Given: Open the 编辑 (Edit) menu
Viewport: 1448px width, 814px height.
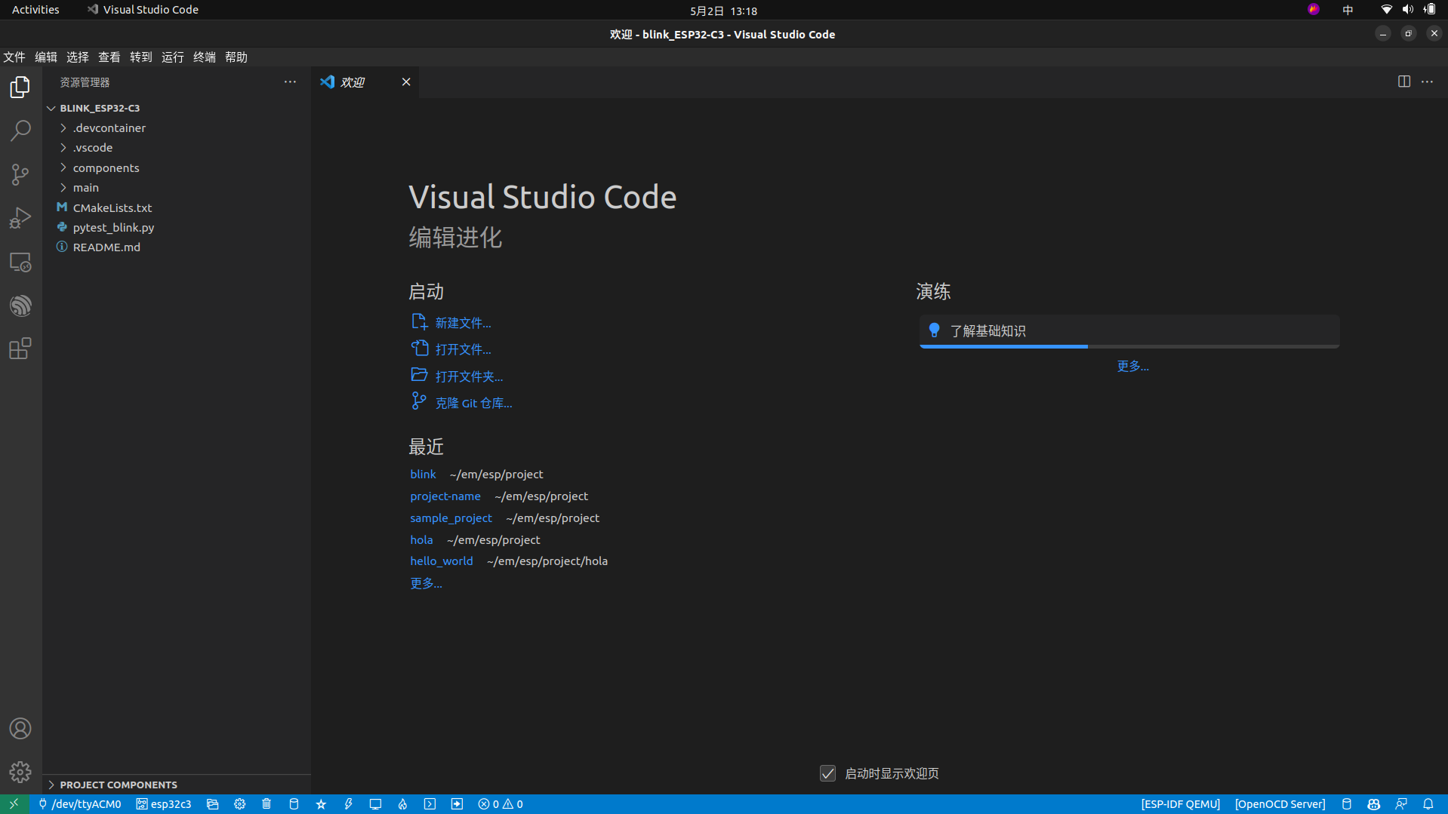Looking at the screenshot, I should click(x=46, y=57).
